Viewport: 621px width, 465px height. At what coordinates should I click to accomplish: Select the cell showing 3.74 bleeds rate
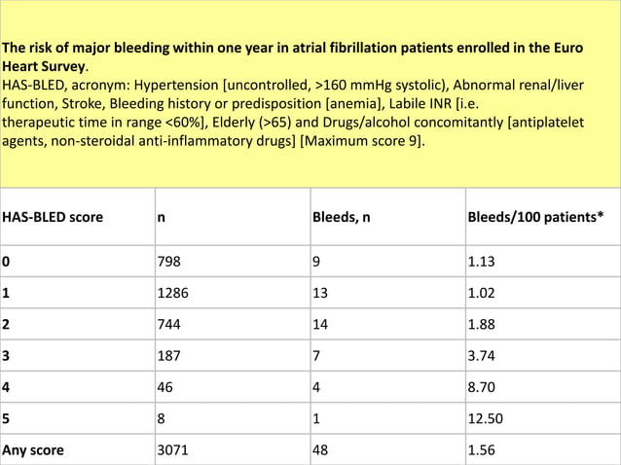pos(543,355)
